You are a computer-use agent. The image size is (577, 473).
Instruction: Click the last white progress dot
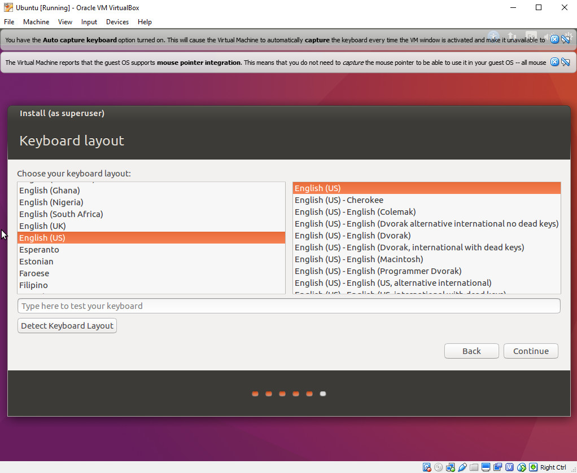[x=323, y=394]
